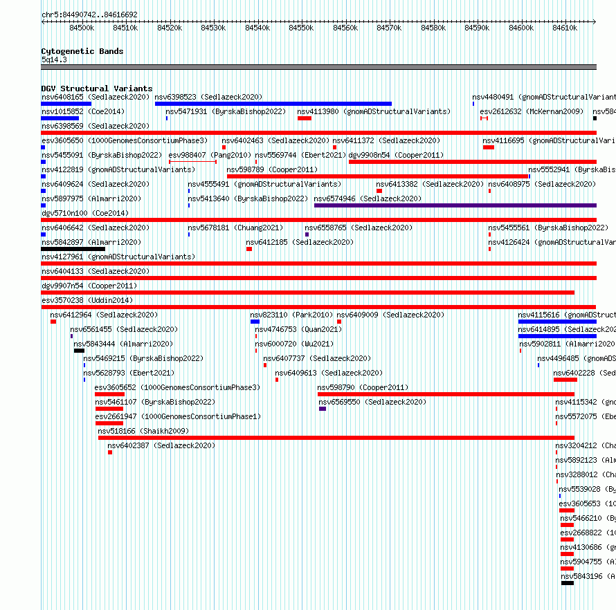Viewport: 616px width, 610px height.
Task: Click nsv6409613 (Sedlazeck2020)
Action: click(329, 373)
